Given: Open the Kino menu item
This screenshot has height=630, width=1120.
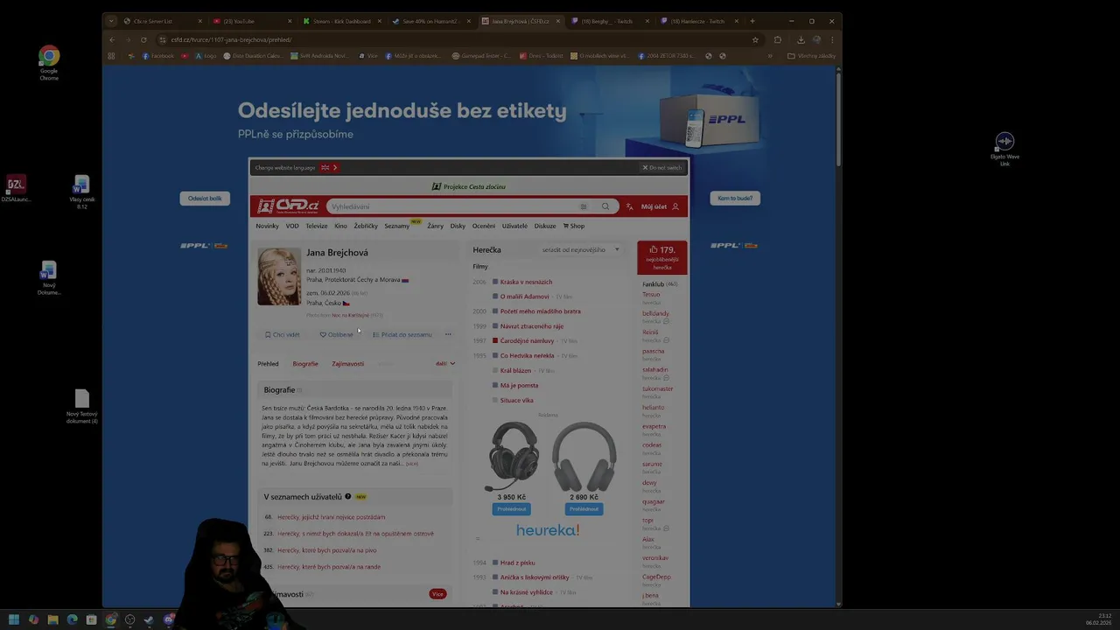Looking at the screenshot, I should click(x=340, y=226).
